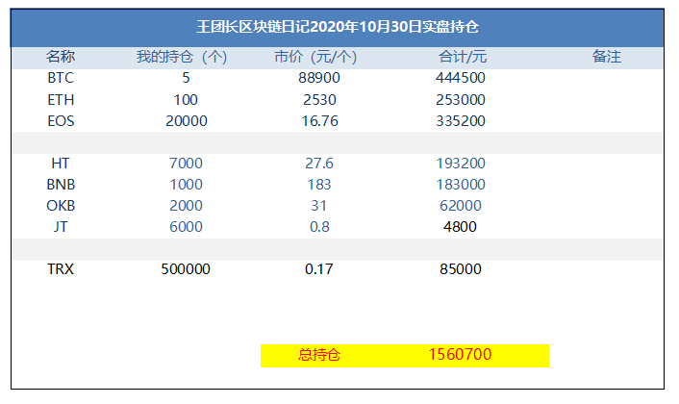
Task: Click the TRX name cell
Action: (61, 269)
